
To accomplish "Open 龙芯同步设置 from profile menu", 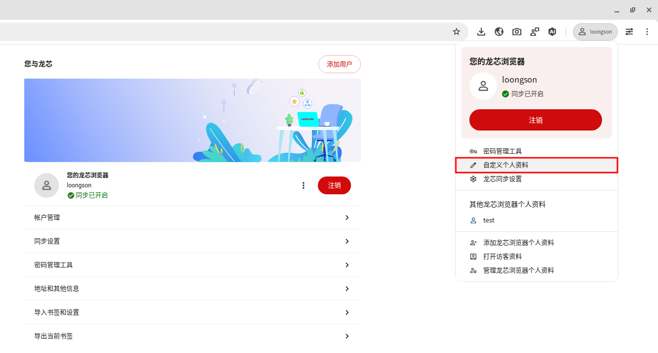I will click(502, 179).
